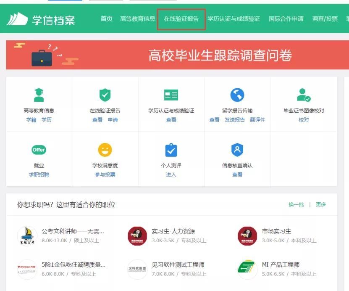This screenshot has height=291, width=349.
Task: Click 校对 under 毕业证书图像校对
Action: (304, 120)
